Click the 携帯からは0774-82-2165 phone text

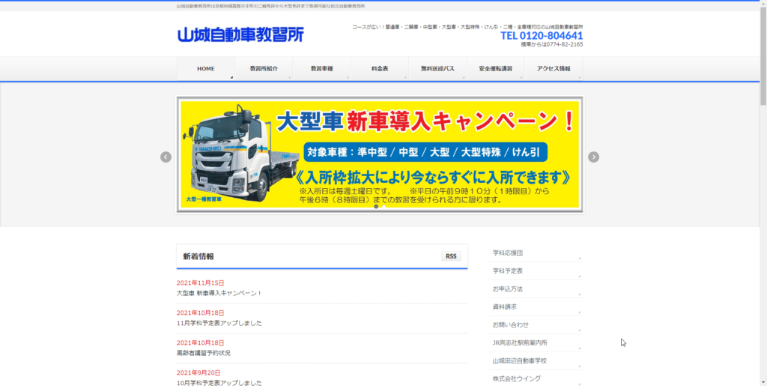[552, 44]
